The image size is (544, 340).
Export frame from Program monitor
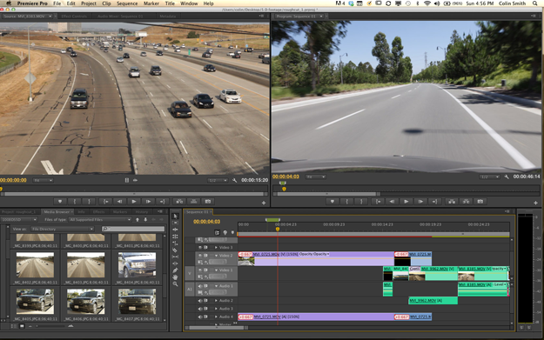pyautogui.click(x=480, y=202)
